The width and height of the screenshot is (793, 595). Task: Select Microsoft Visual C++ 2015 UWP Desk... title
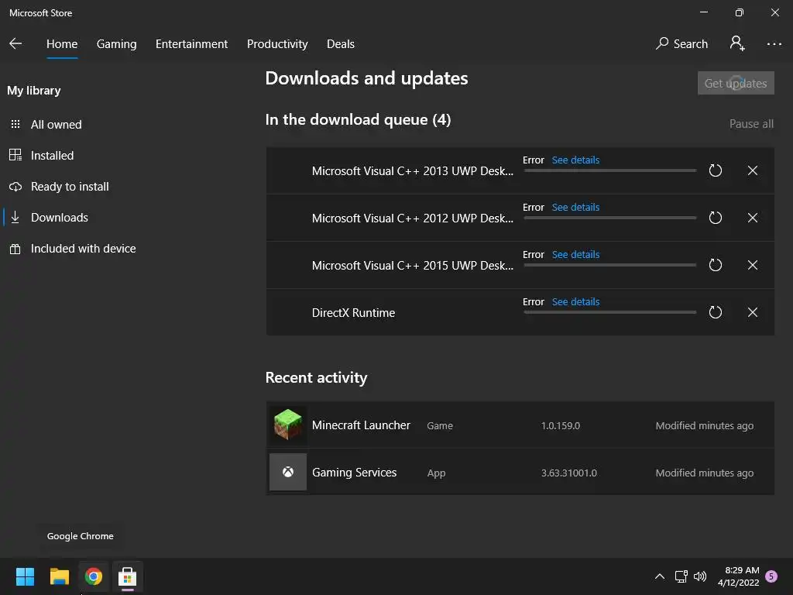pyautogui.click(x=412, y=266)
